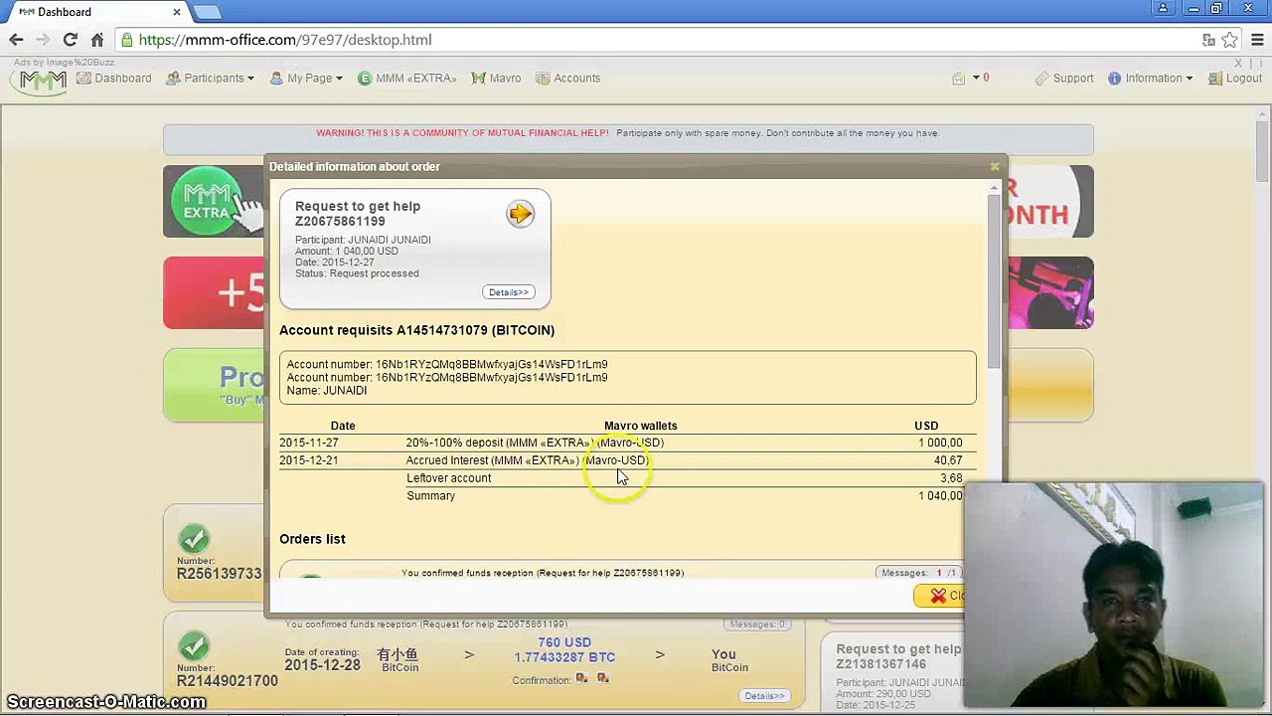Click the Messages 1/1 button in orders list
This screenshot has width=1272, height=716.
[x=919, y=573]
